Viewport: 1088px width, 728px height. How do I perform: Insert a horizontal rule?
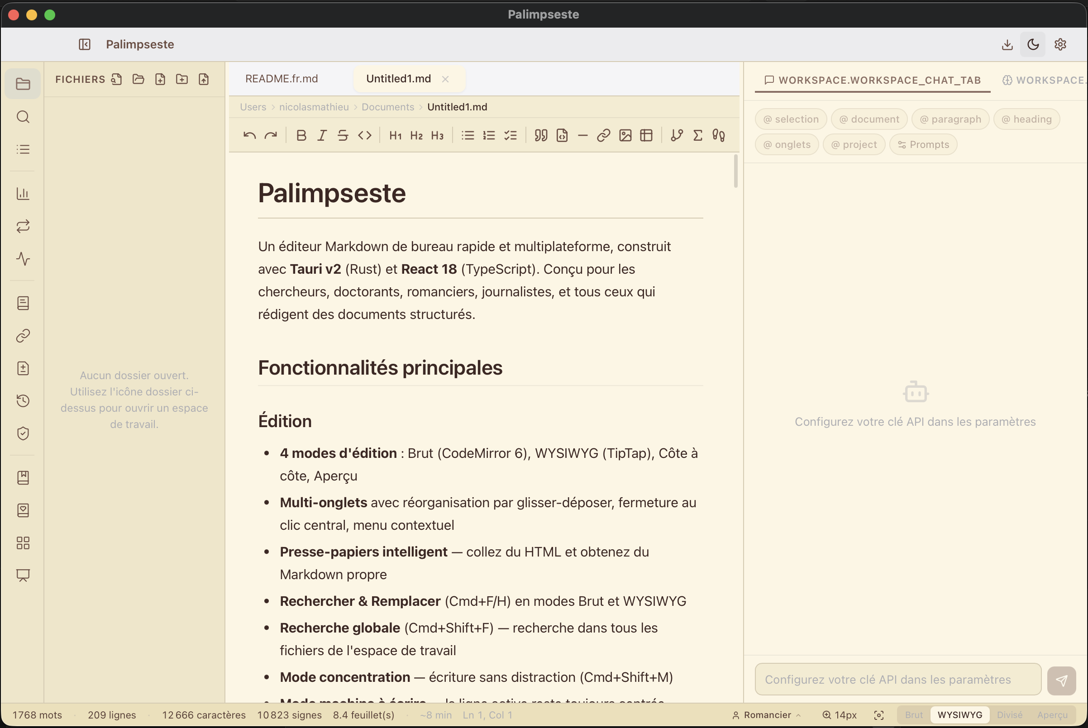583,135
